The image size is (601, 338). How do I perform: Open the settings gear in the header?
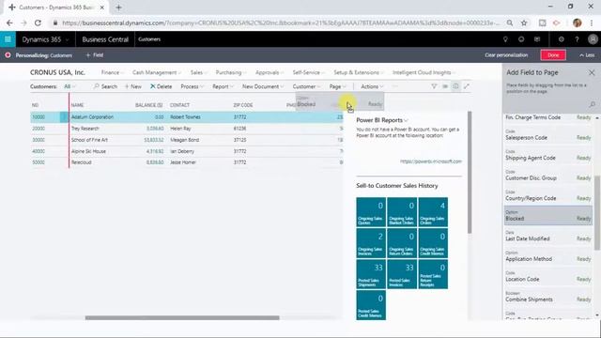[562, 39]
